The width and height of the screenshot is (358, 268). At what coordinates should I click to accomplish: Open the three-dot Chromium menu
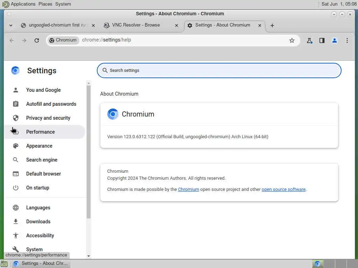pyautogui.click(x=347, y=40)
